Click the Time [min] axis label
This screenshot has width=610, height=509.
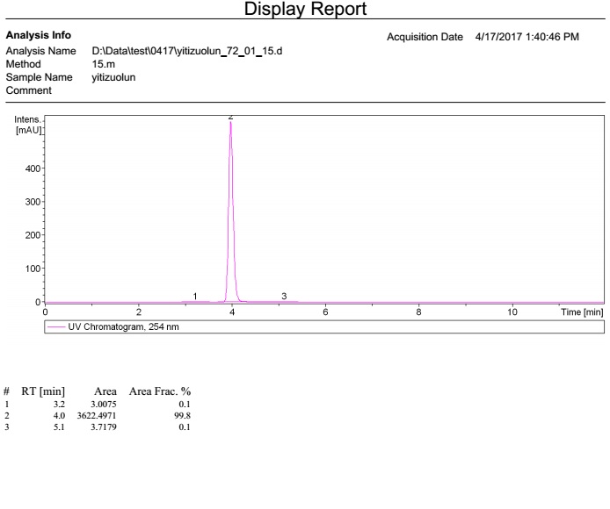click(582, 312)
